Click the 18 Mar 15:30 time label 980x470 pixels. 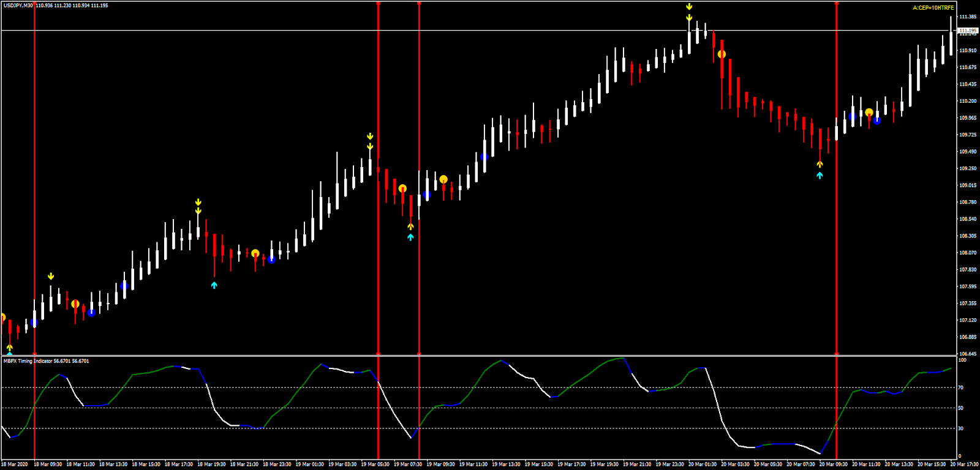pyautogui.click(x=146, y=464)
